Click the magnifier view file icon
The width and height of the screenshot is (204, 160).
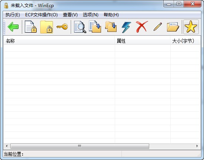point(80,27)
